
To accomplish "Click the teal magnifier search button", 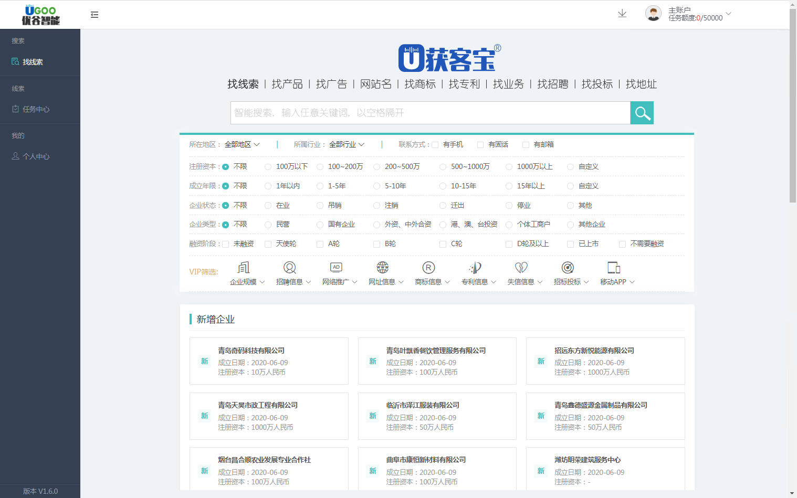I will coord(642,113).
